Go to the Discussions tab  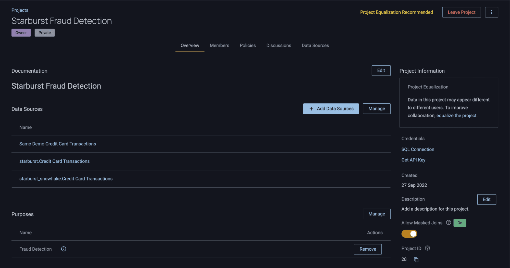click(x=279, y=45)
